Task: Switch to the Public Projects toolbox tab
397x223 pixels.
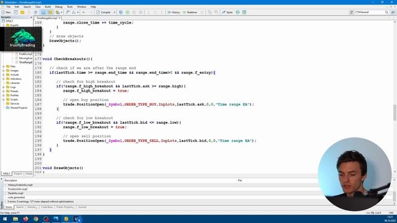Action: [65, 207]
